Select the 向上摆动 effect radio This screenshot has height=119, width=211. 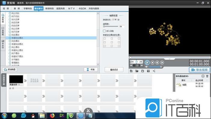[10, 47]
